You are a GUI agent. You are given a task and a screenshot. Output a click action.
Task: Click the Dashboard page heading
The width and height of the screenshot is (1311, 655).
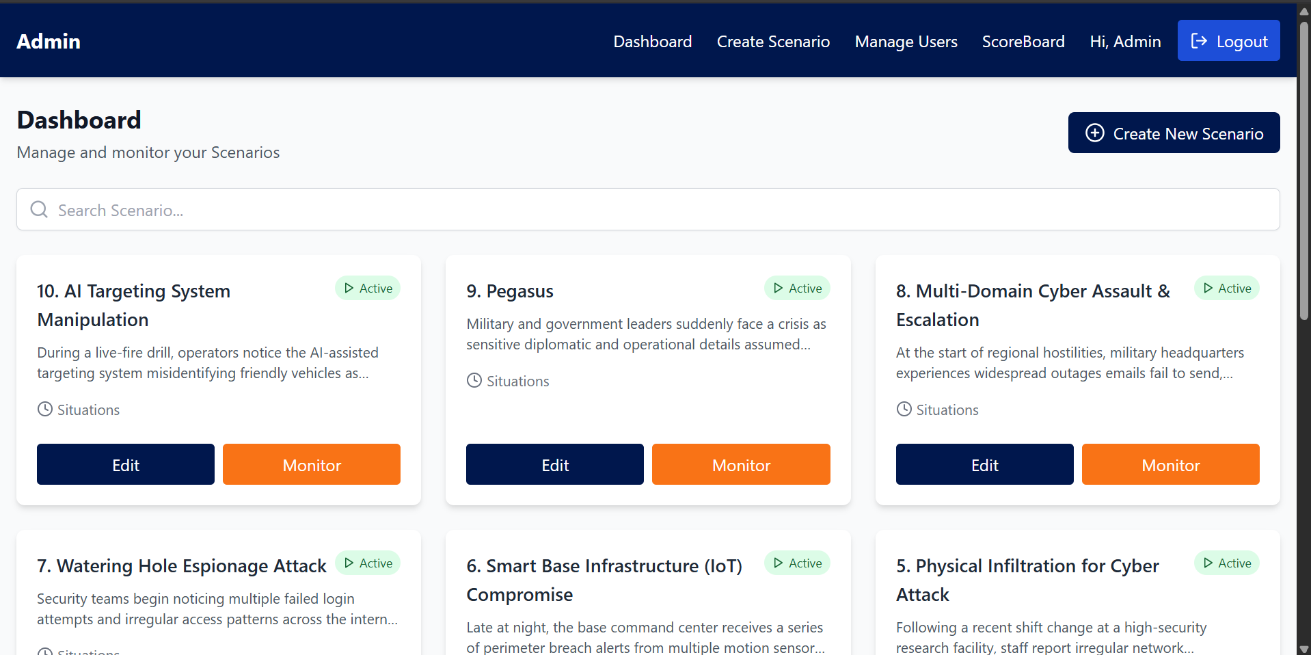click(x=79, y=120)
